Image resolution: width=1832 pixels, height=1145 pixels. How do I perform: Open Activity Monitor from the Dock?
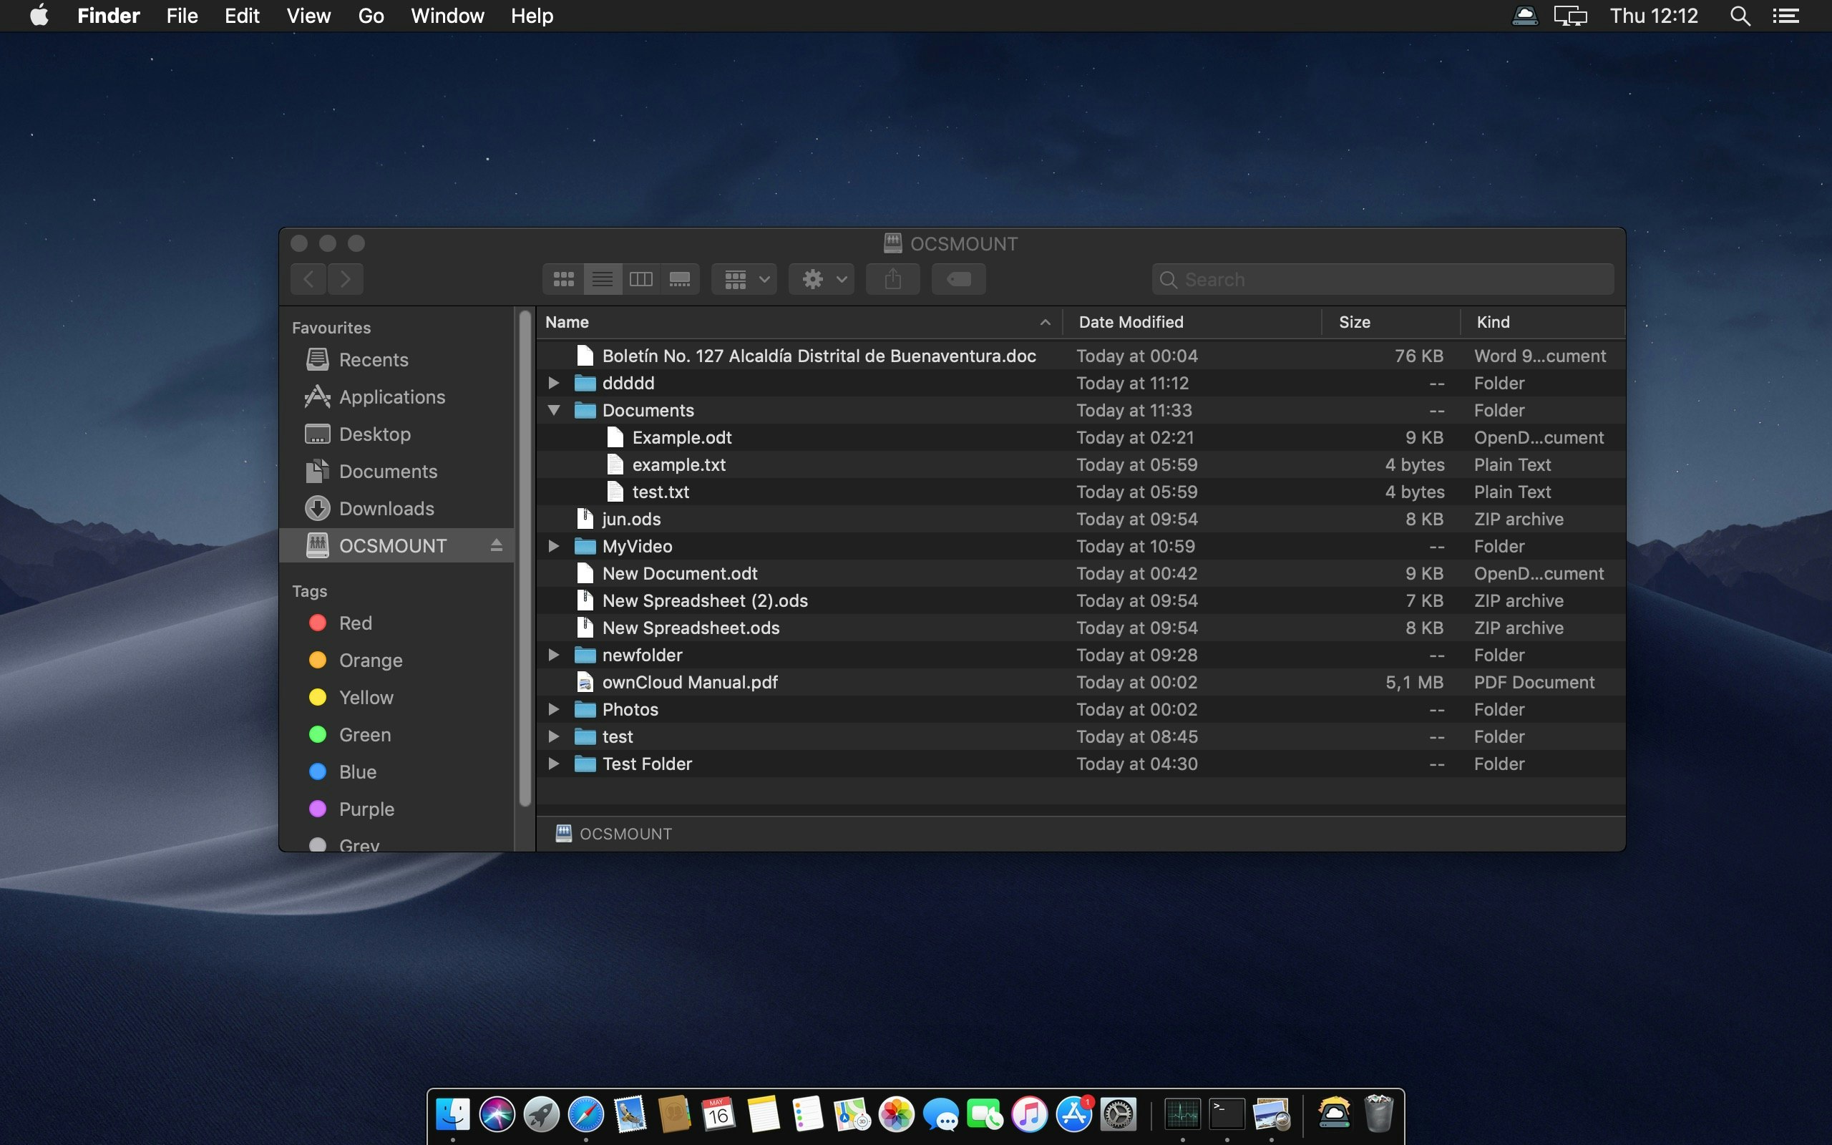(x=1183, y=1114)
